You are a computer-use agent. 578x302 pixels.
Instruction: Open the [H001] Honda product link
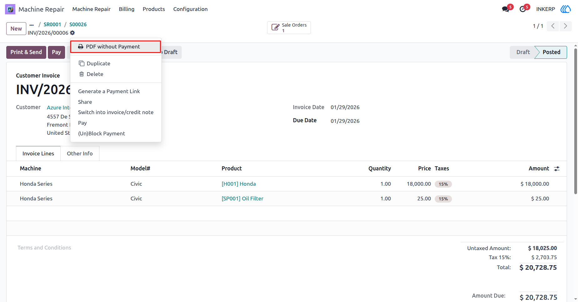tap(239, 184)
